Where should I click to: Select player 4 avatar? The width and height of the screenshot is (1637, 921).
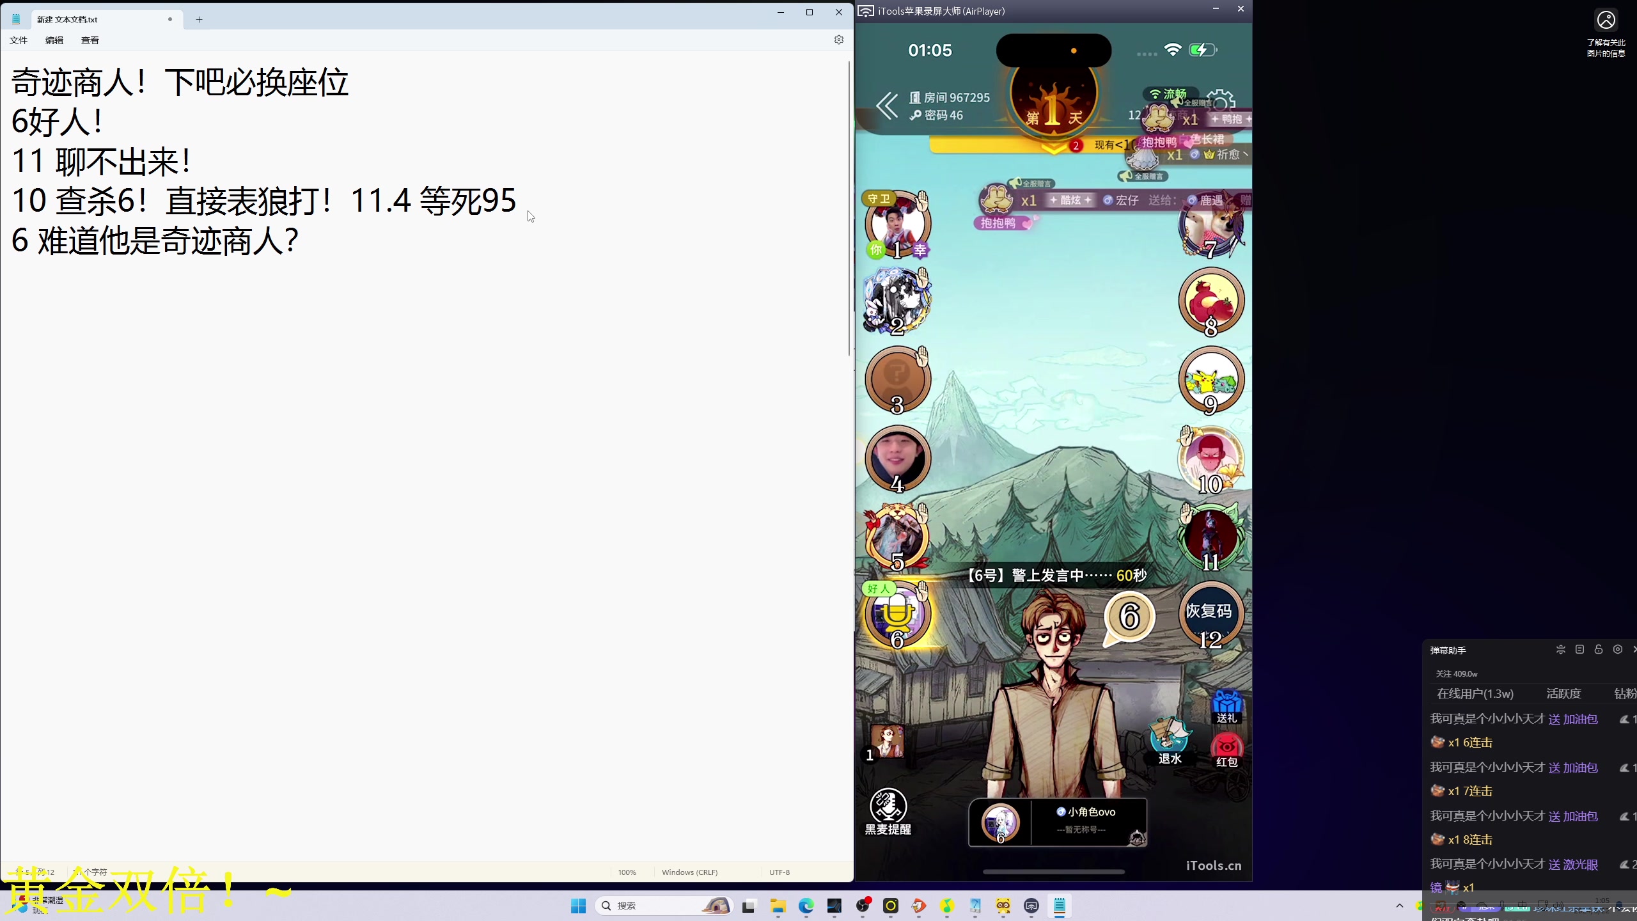tap(897, 459)
